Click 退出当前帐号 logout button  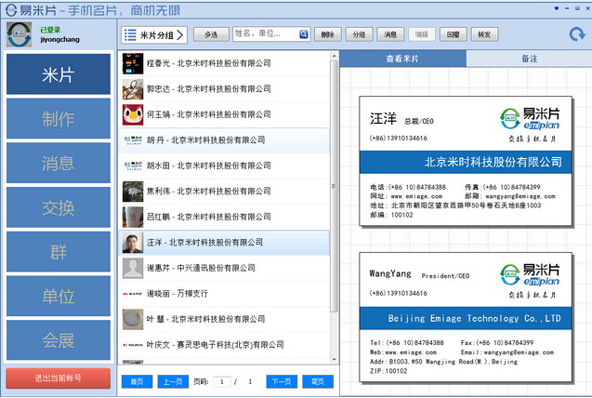pyautogui.click(x=59, y=378)
